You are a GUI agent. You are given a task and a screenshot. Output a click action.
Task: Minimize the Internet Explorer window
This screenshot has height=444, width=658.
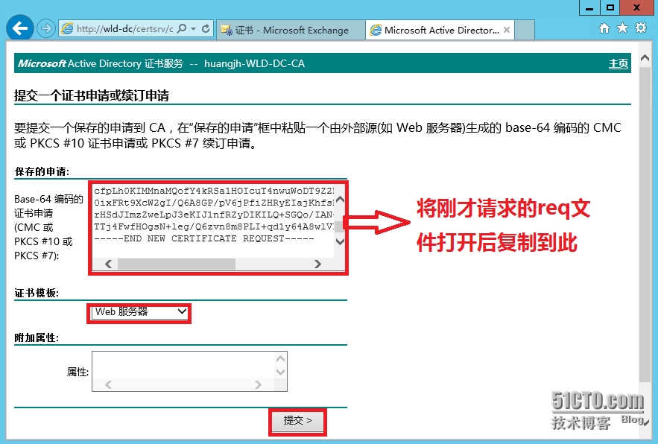click(x=589, y=7)
